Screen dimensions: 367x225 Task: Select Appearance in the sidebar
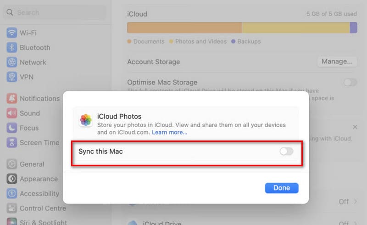[x=39, y=179]
